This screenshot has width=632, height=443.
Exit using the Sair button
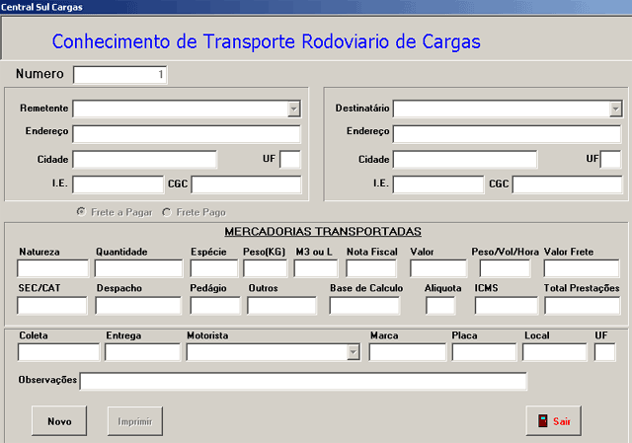(553, 421)
